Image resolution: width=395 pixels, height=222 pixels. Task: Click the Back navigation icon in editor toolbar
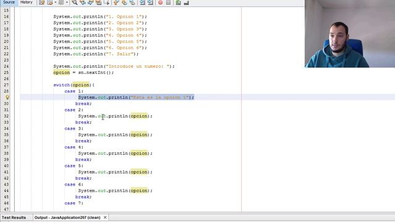point(50,2)
